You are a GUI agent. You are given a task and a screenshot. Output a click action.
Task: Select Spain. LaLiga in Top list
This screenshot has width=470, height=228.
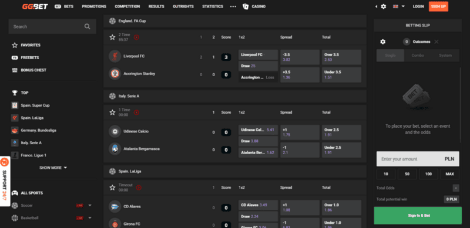32,118
